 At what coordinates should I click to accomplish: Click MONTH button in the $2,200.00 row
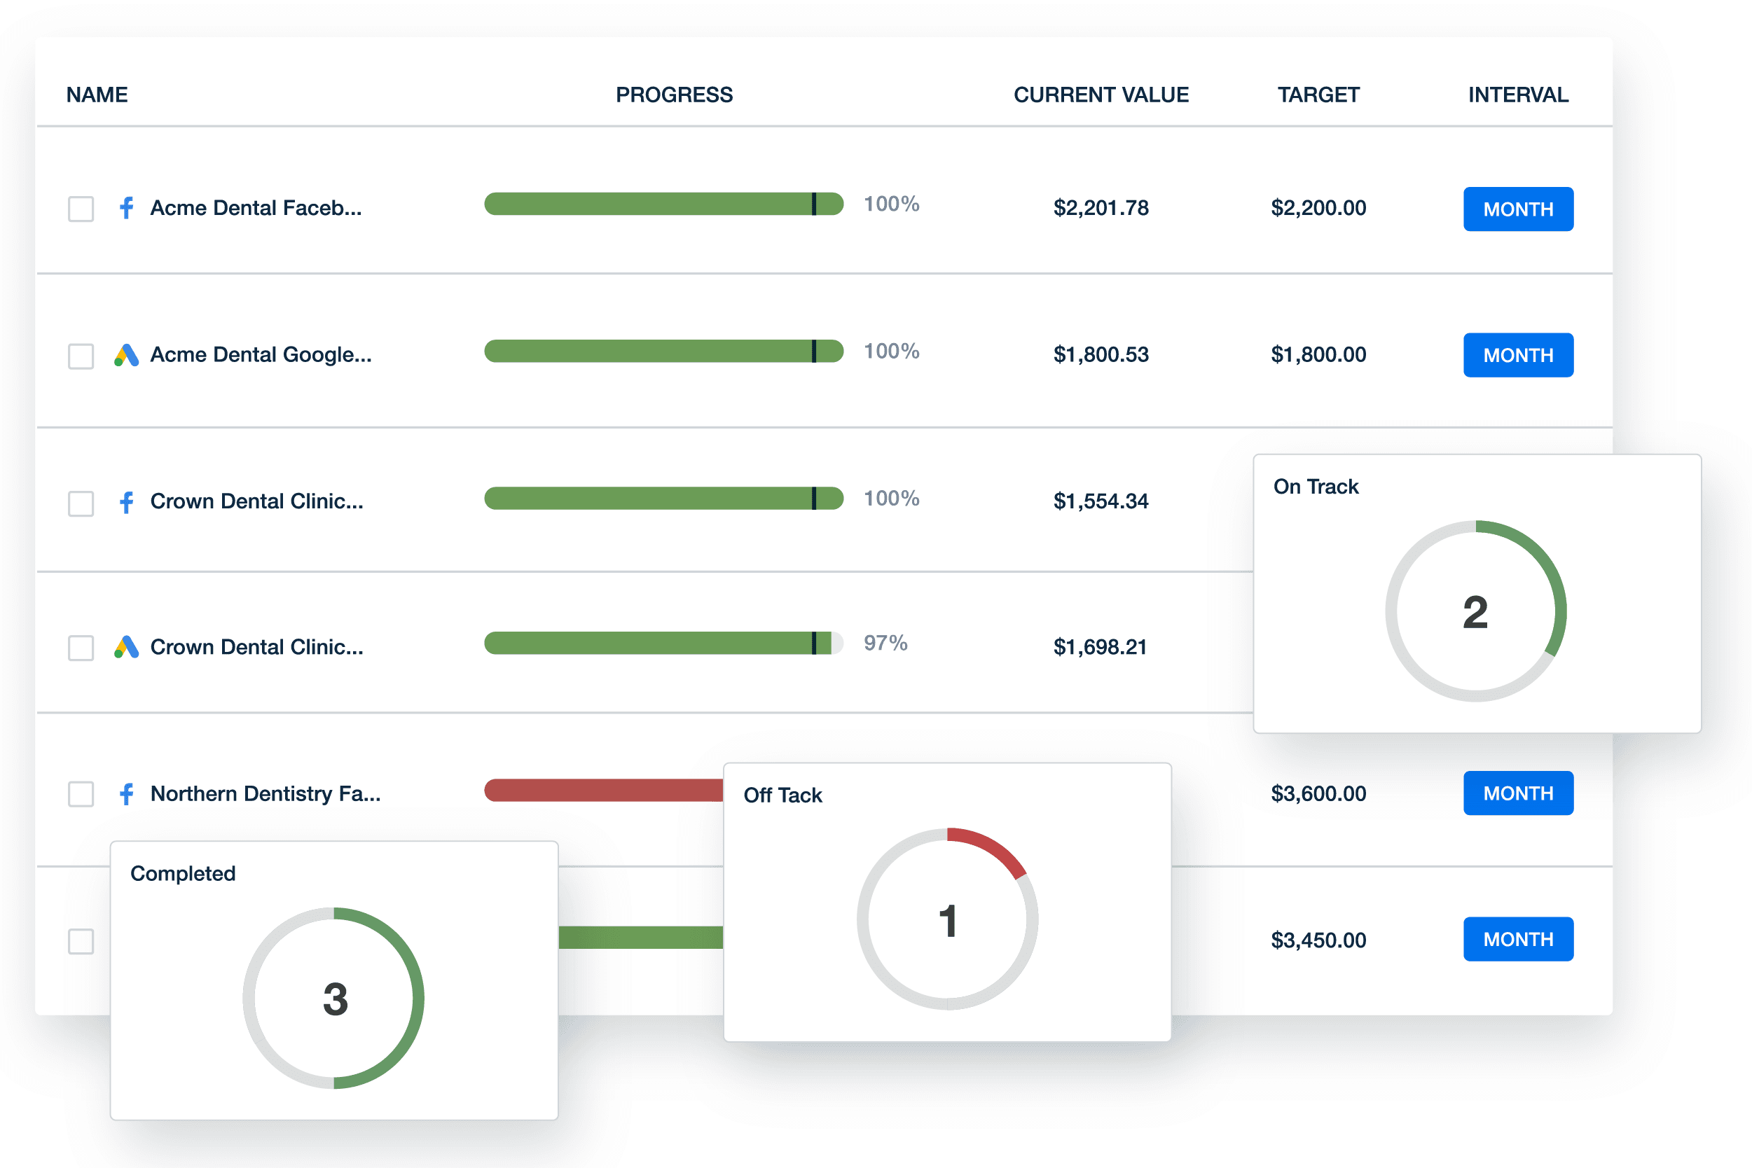(1517, 209)
